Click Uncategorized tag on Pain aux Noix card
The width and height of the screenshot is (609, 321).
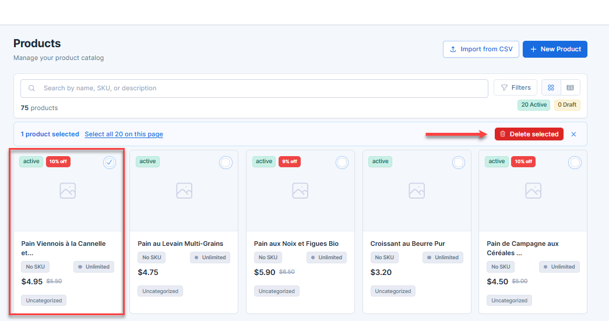277,291
